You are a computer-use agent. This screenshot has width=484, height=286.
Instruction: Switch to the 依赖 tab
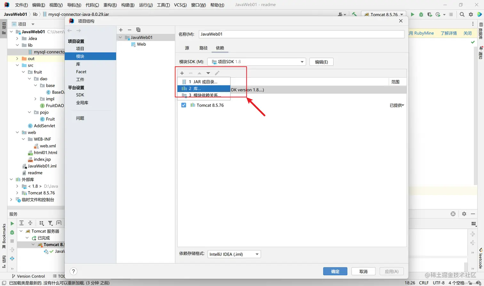coord(220,48)
